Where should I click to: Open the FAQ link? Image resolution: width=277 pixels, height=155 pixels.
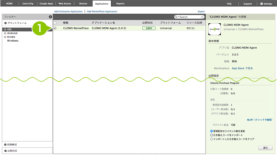click(229, 4)
